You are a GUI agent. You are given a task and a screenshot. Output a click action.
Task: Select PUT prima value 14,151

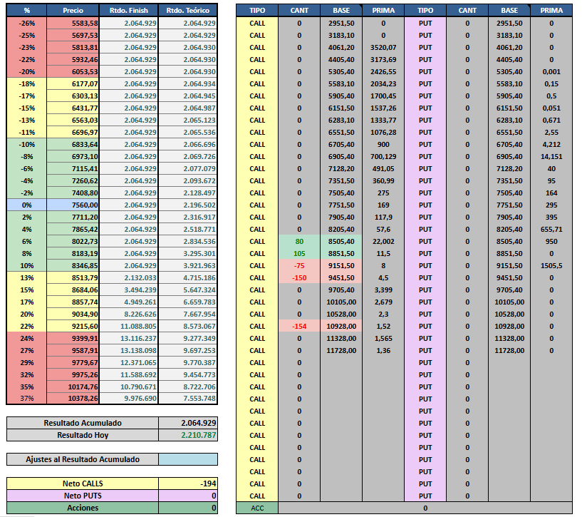point(551,156)
